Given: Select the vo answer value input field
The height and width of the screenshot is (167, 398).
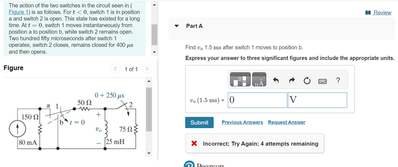Looking at the screenshot, I should point(257,100).
